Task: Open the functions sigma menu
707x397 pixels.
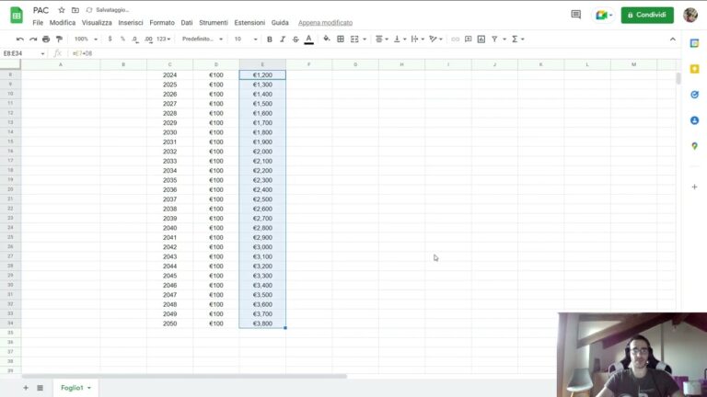Action: point(517,40)
